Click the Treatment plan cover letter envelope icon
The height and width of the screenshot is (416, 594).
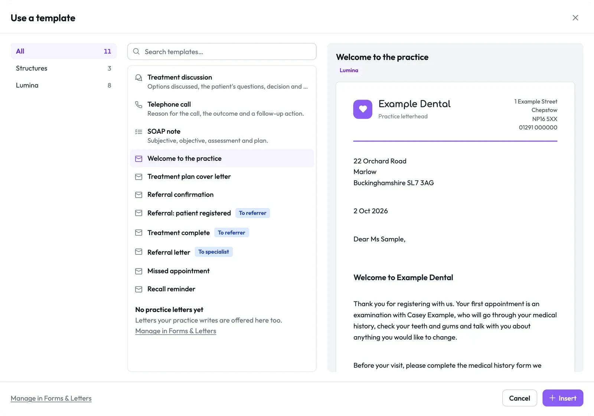pos(138,177)
